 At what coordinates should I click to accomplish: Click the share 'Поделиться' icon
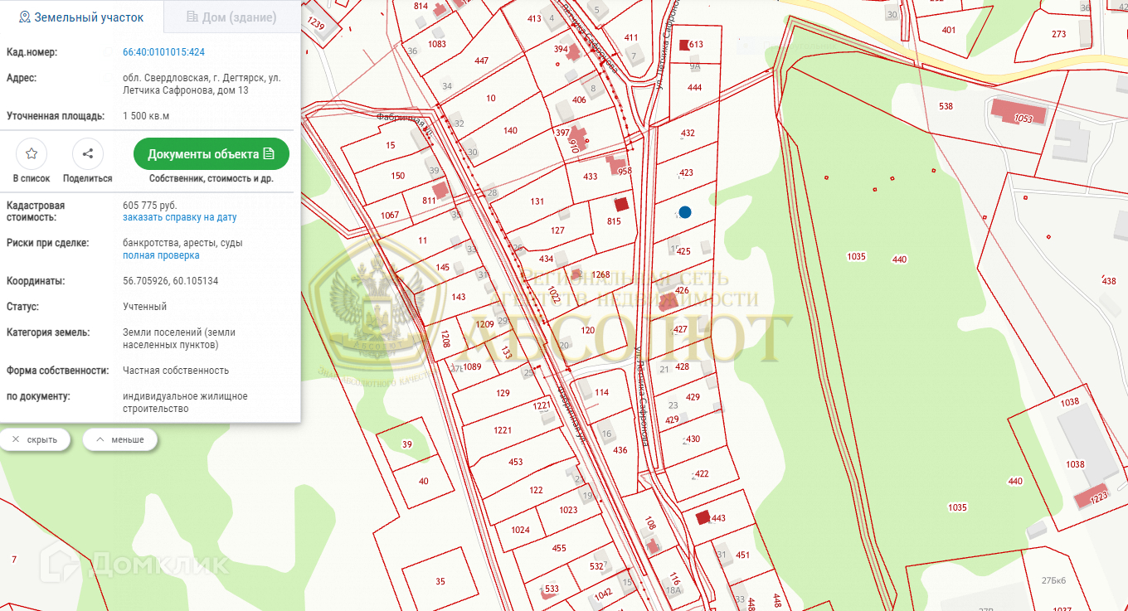point(87,153)
